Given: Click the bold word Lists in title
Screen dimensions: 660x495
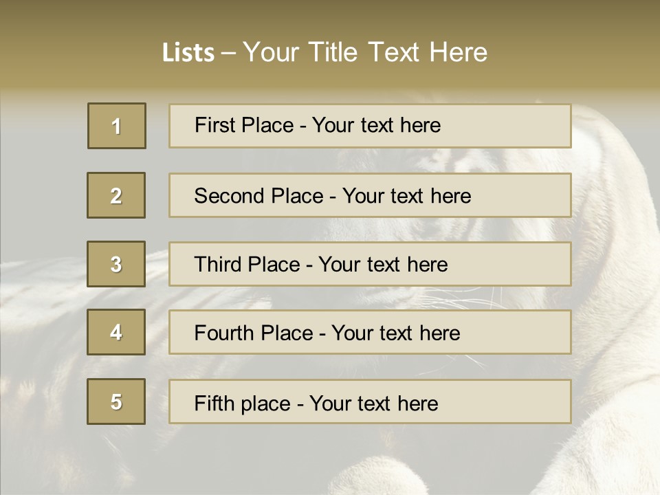Looking at the screenshot, I should 188,52.
